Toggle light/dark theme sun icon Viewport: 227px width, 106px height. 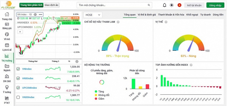pos(172,5)
